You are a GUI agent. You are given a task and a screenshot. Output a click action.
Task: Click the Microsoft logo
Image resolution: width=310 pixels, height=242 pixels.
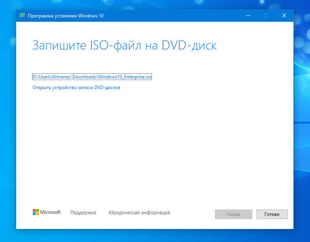click(x=47, y=212)
